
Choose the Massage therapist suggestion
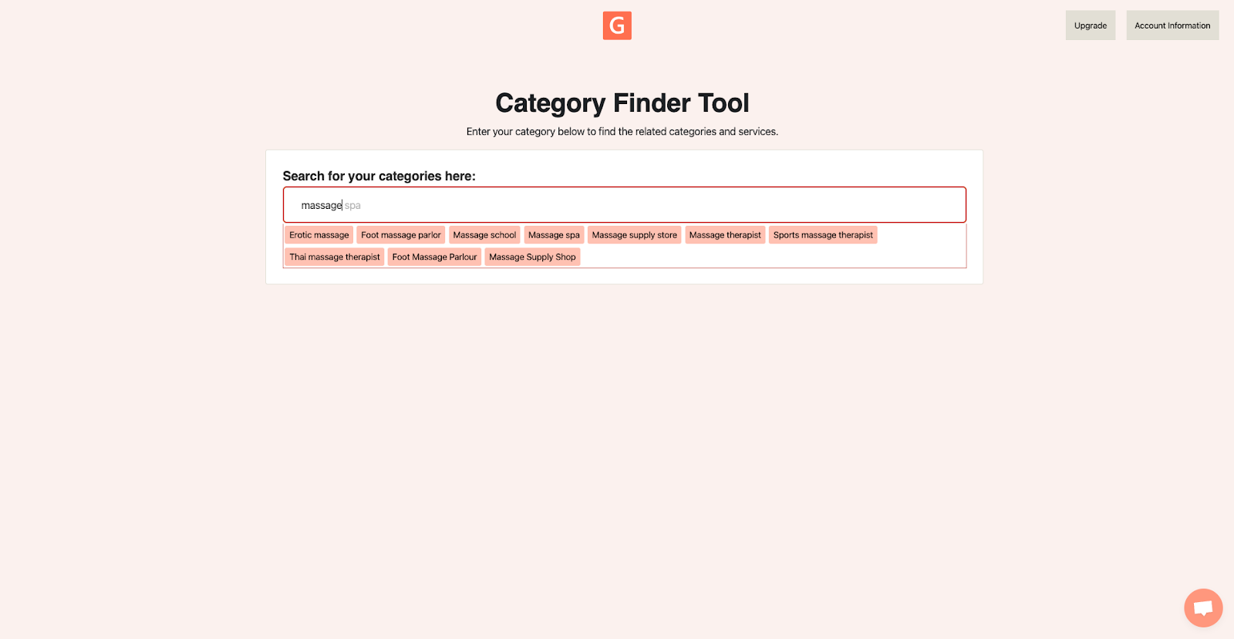(x=725, y=234)
